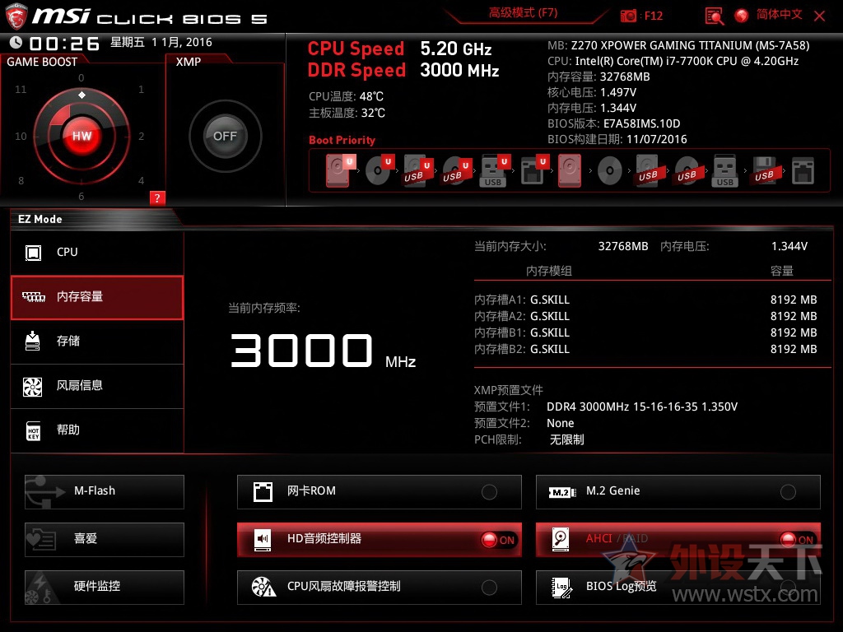This screenshot has width=843, height=632.
Task: Click the 内存槽A1: G.SKILL row
Action: (645, 300)
